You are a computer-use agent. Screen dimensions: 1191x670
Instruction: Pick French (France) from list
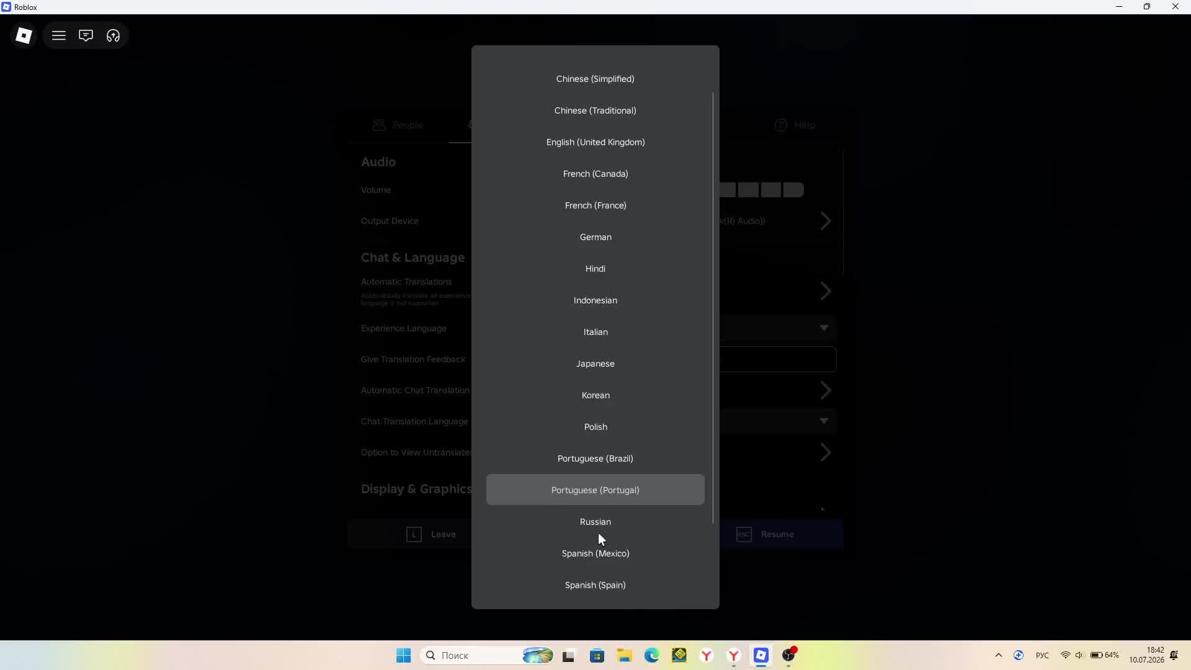pos(595,205)
